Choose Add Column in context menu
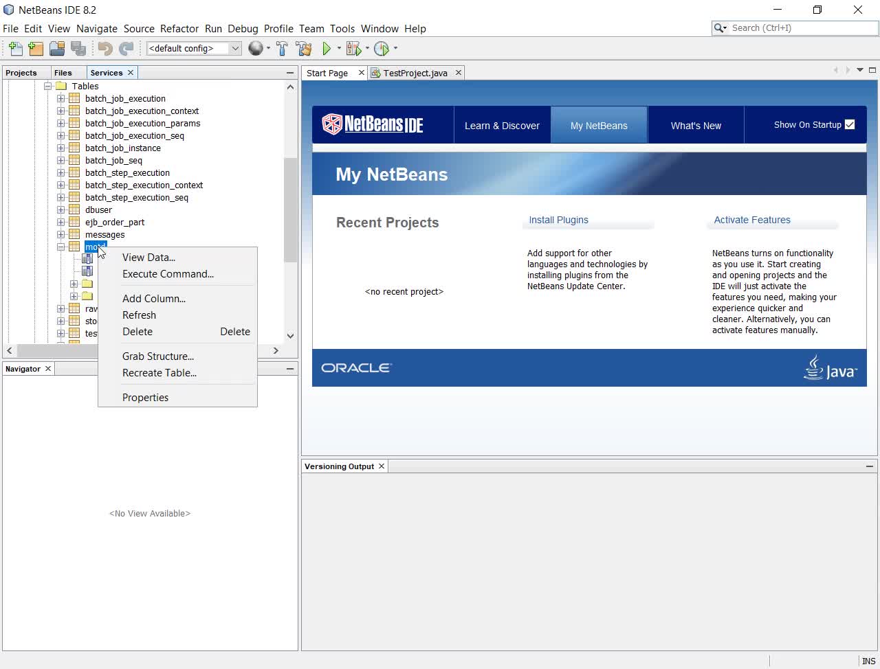Image resolution: width=880 pixels, height=669 pixels. [x=177, y=298]
